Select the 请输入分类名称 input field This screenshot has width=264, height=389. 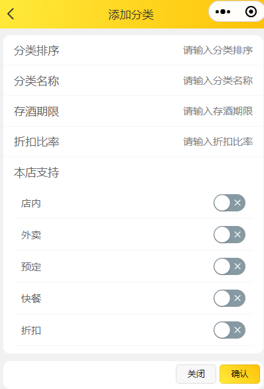click(x=218, y=81)
